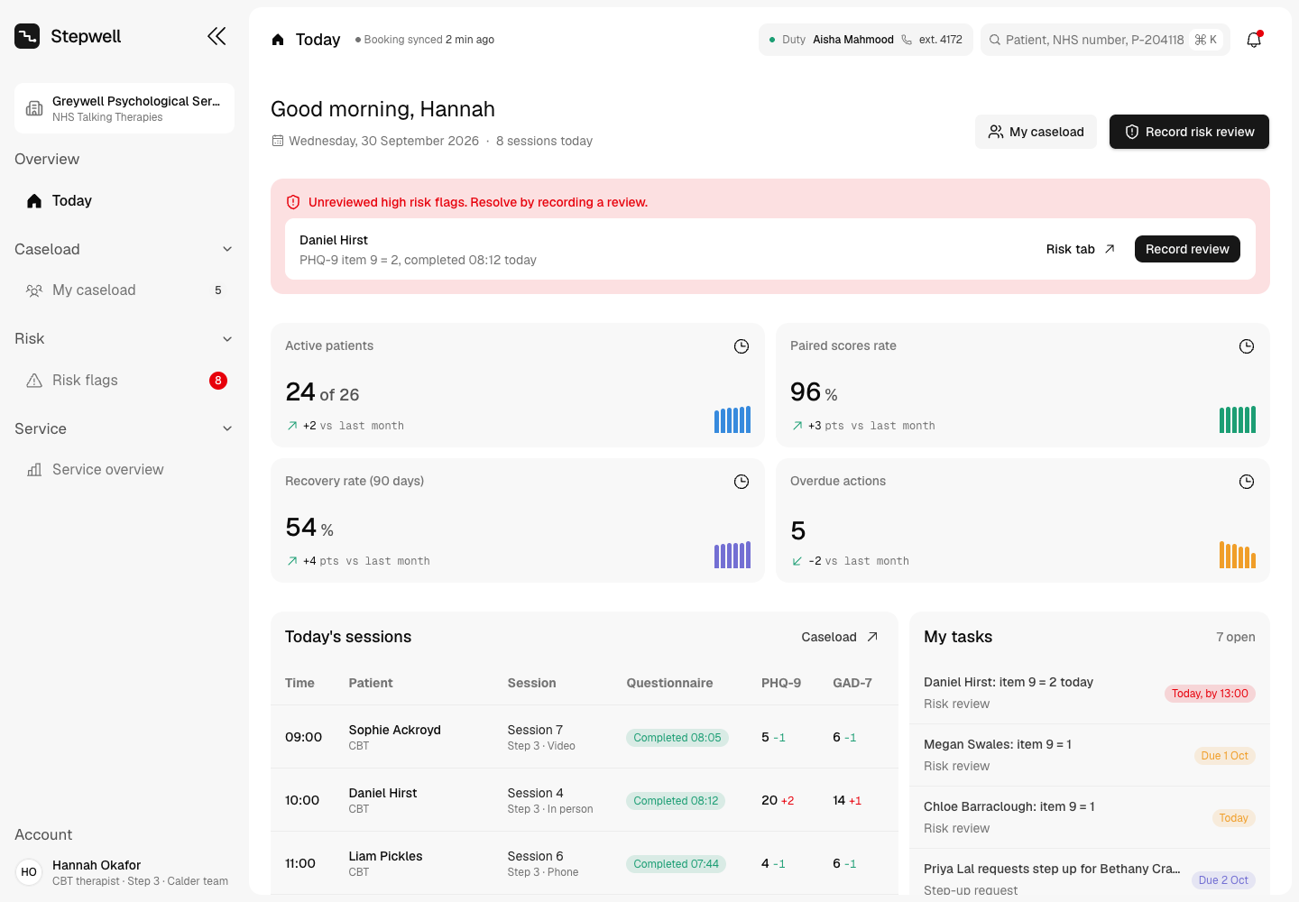Click the Completed 07:44 questionnaire badge
This screenshot has width=1299, height=902.
(676, 864)
